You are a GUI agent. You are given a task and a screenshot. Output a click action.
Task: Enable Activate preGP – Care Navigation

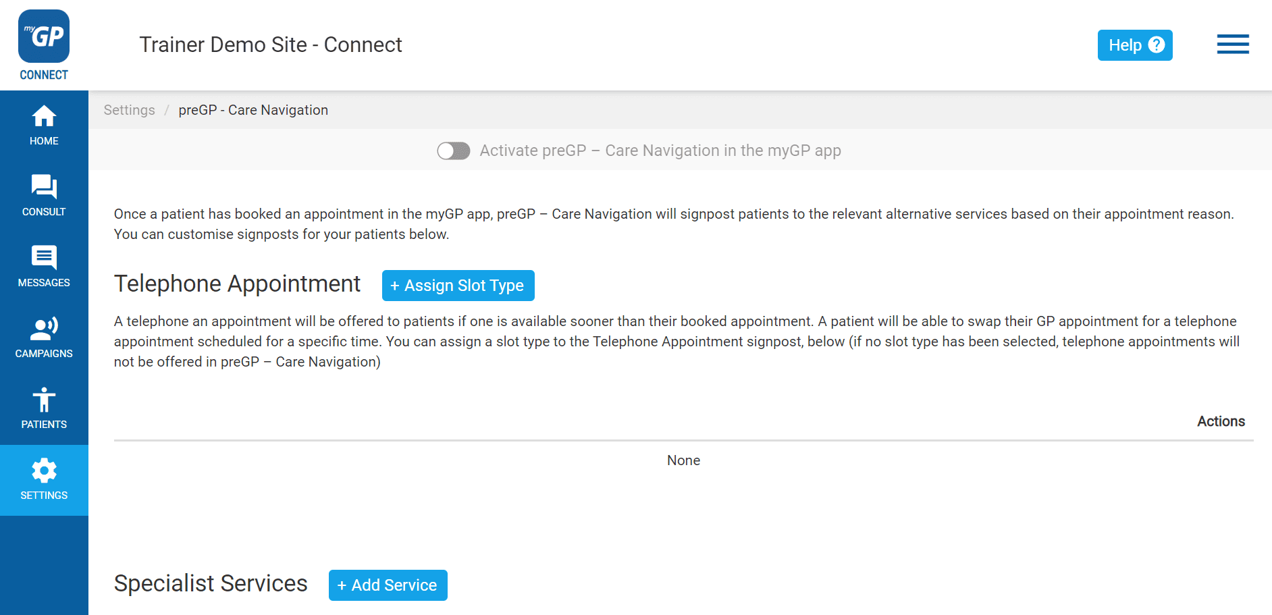453,151
